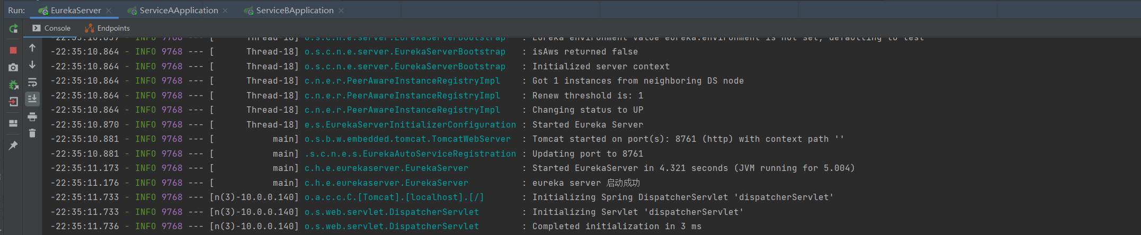Open the Endpoints tab
This screenshot has width=1141, height=235.
coord(113,29)
